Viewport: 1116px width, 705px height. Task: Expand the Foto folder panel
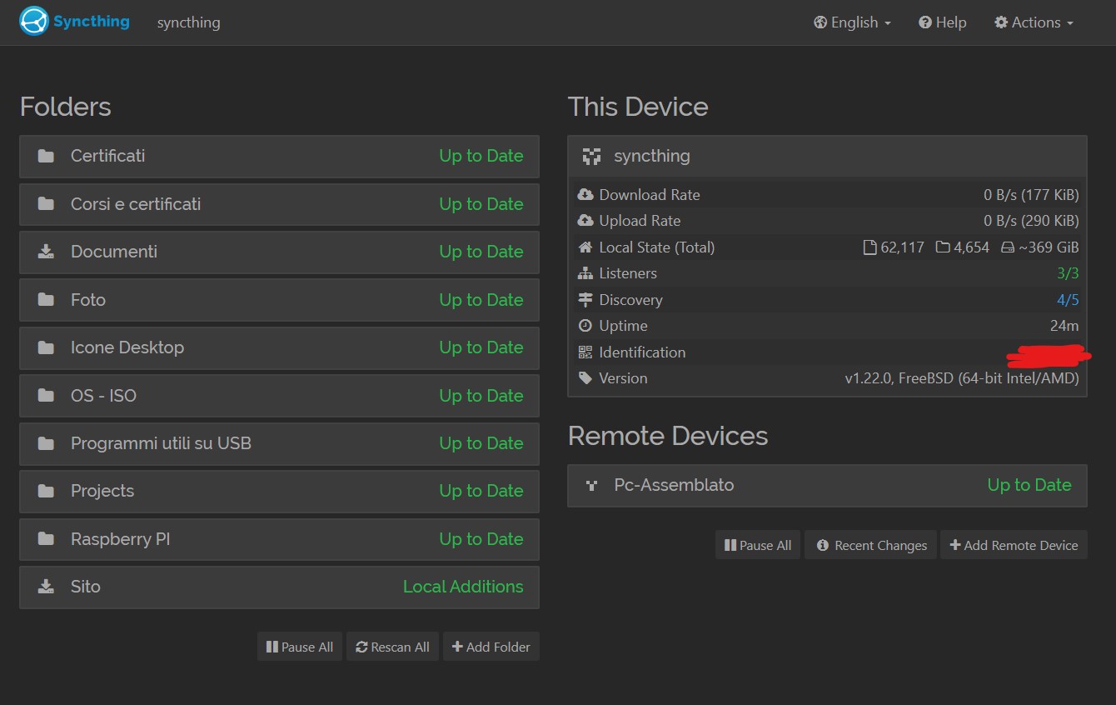(x=279, y=300)
